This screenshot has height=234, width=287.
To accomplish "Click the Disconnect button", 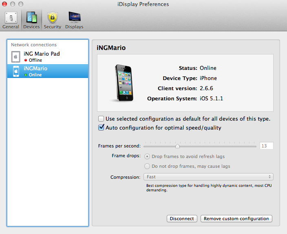I will coord(182,219).
